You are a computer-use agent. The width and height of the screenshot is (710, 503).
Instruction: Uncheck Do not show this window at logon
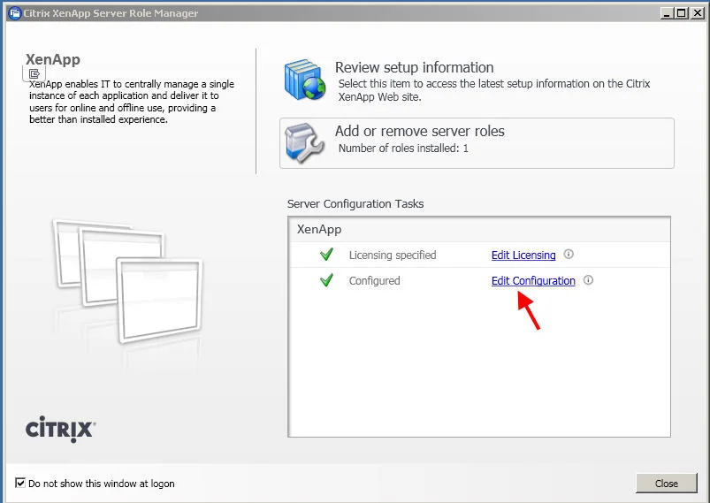[x=20, y=483]
